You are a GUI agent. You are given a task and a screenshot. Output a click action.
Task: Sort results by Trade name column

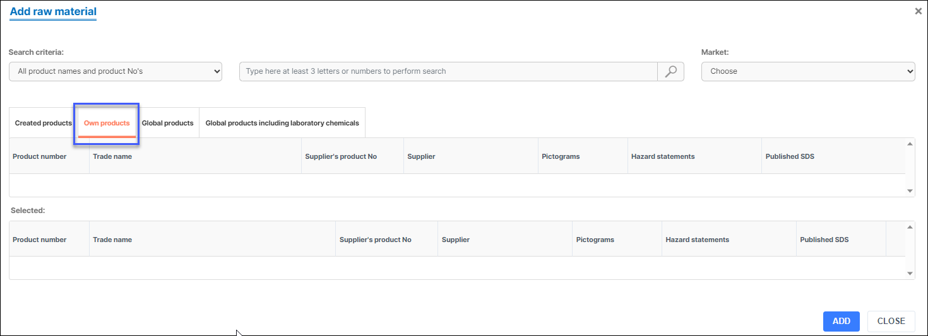[112, 156]
